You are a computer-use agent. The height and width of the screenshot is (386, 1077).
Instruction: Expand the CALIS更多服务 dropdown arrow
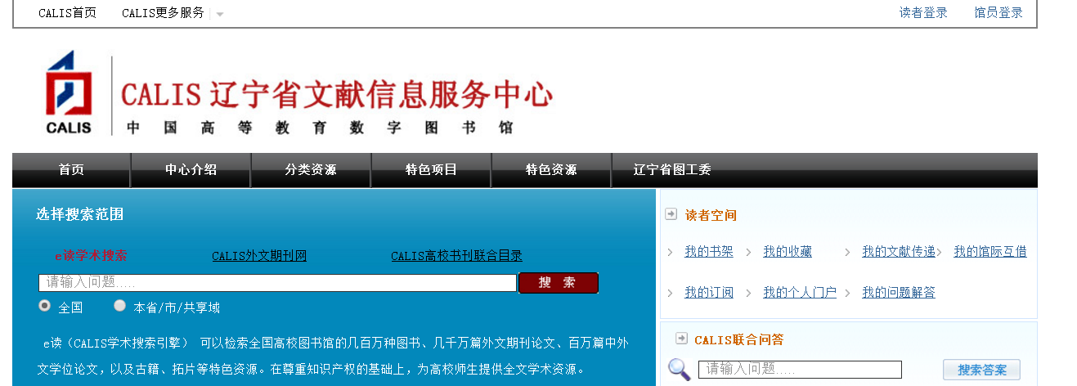[220, 14]
